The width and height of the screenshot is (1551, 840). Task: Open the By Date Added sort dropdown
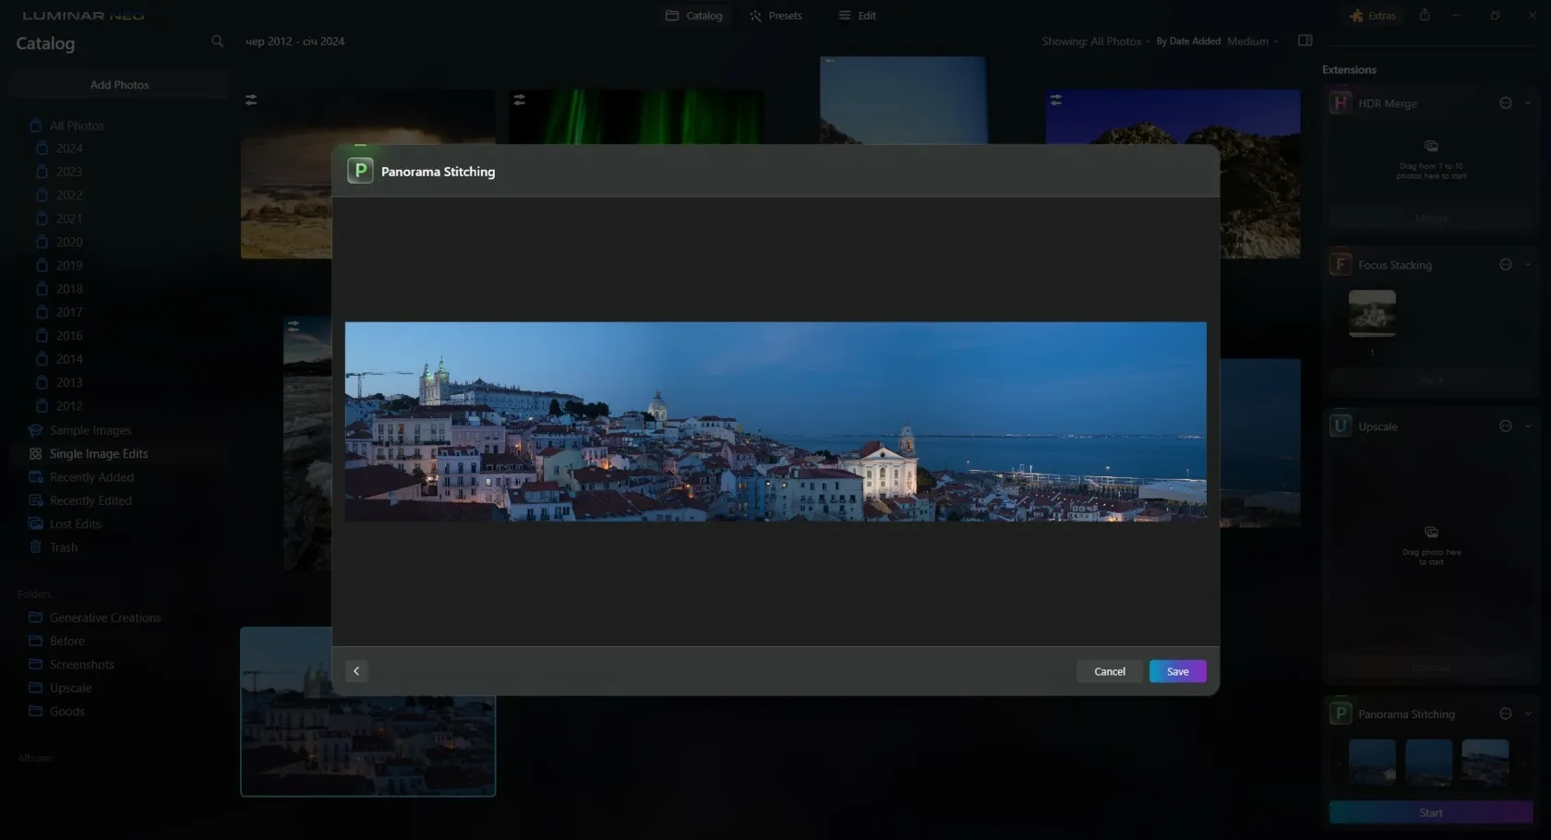(x=1187, y=42)
